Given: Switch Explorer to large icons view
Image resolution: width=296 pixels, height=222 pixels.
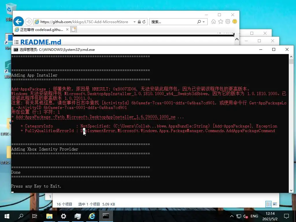Looking at the screenshot, I should [x=275, y=204].
